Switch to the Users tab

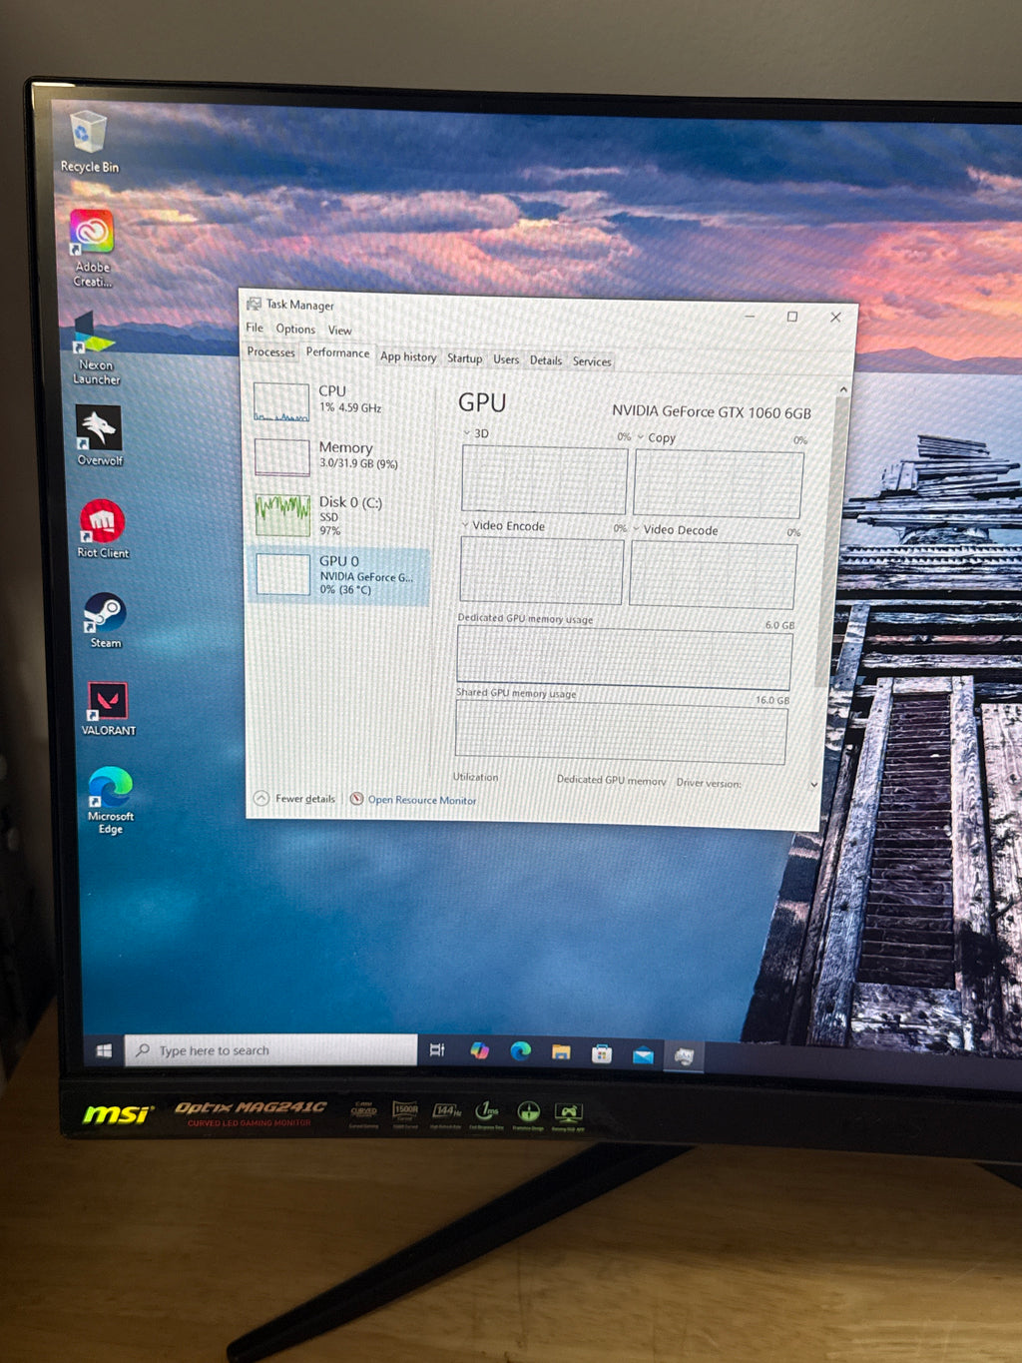pos(506,359)
